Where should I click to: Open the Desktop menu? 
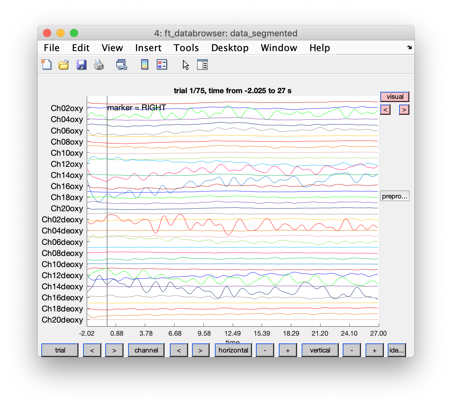(230, 48)
